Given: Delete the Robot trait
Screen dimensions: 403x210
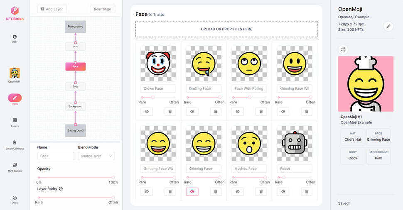Looking at the screenshot, I should [307, 191].
